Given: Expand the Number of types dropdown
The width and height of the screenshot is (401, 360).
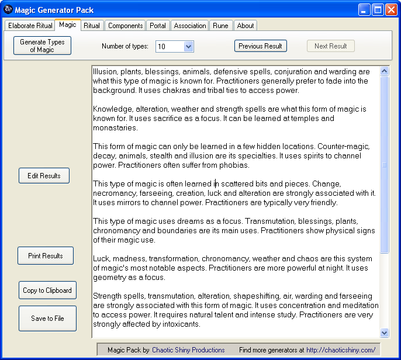Looking at the screenshot, I should (x=188, y=47).
